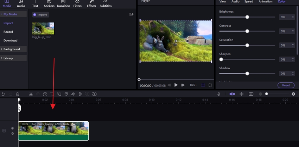
Task: Click the marker shield icon in toolbar
Action: (x=66, y=94)
